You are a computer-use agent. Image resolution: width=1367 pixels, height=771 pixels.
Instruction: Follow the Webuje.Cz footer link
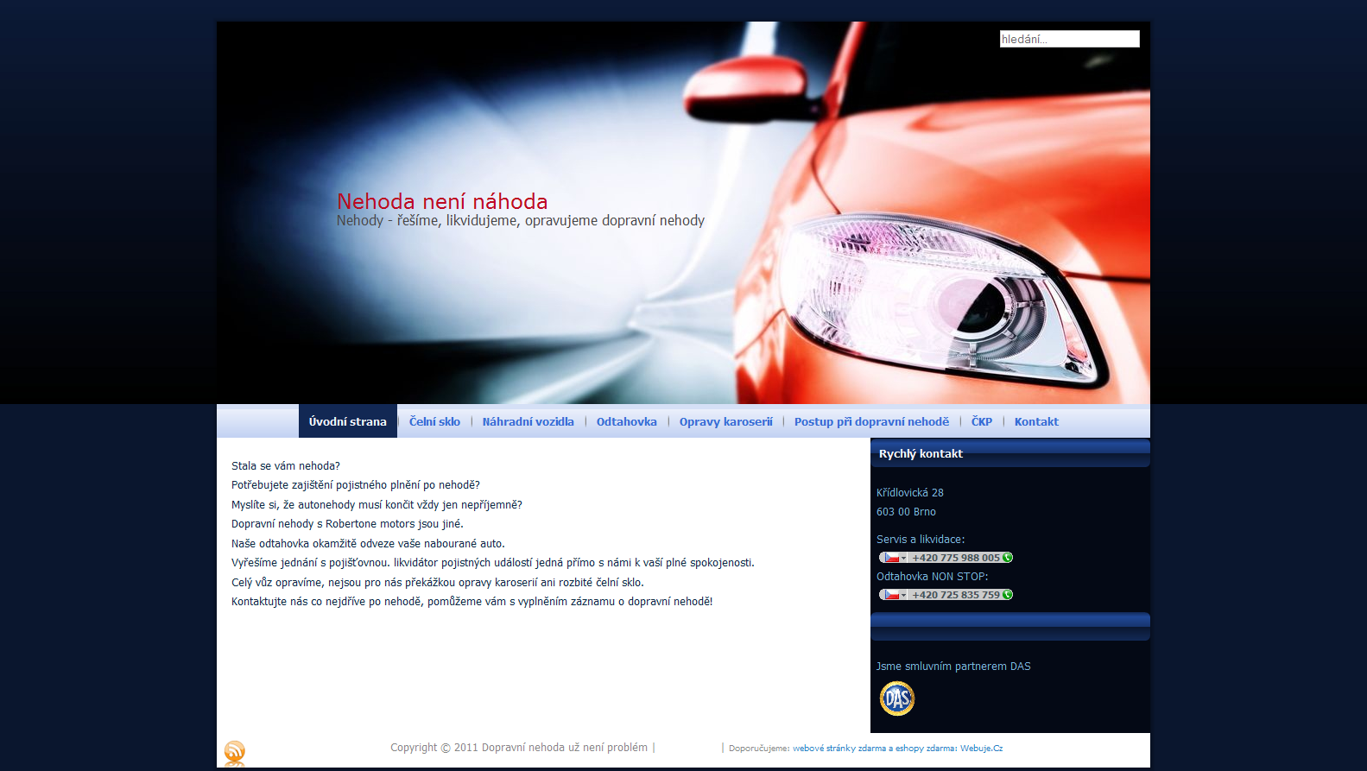pyautogui.click(x=982, y=749)
